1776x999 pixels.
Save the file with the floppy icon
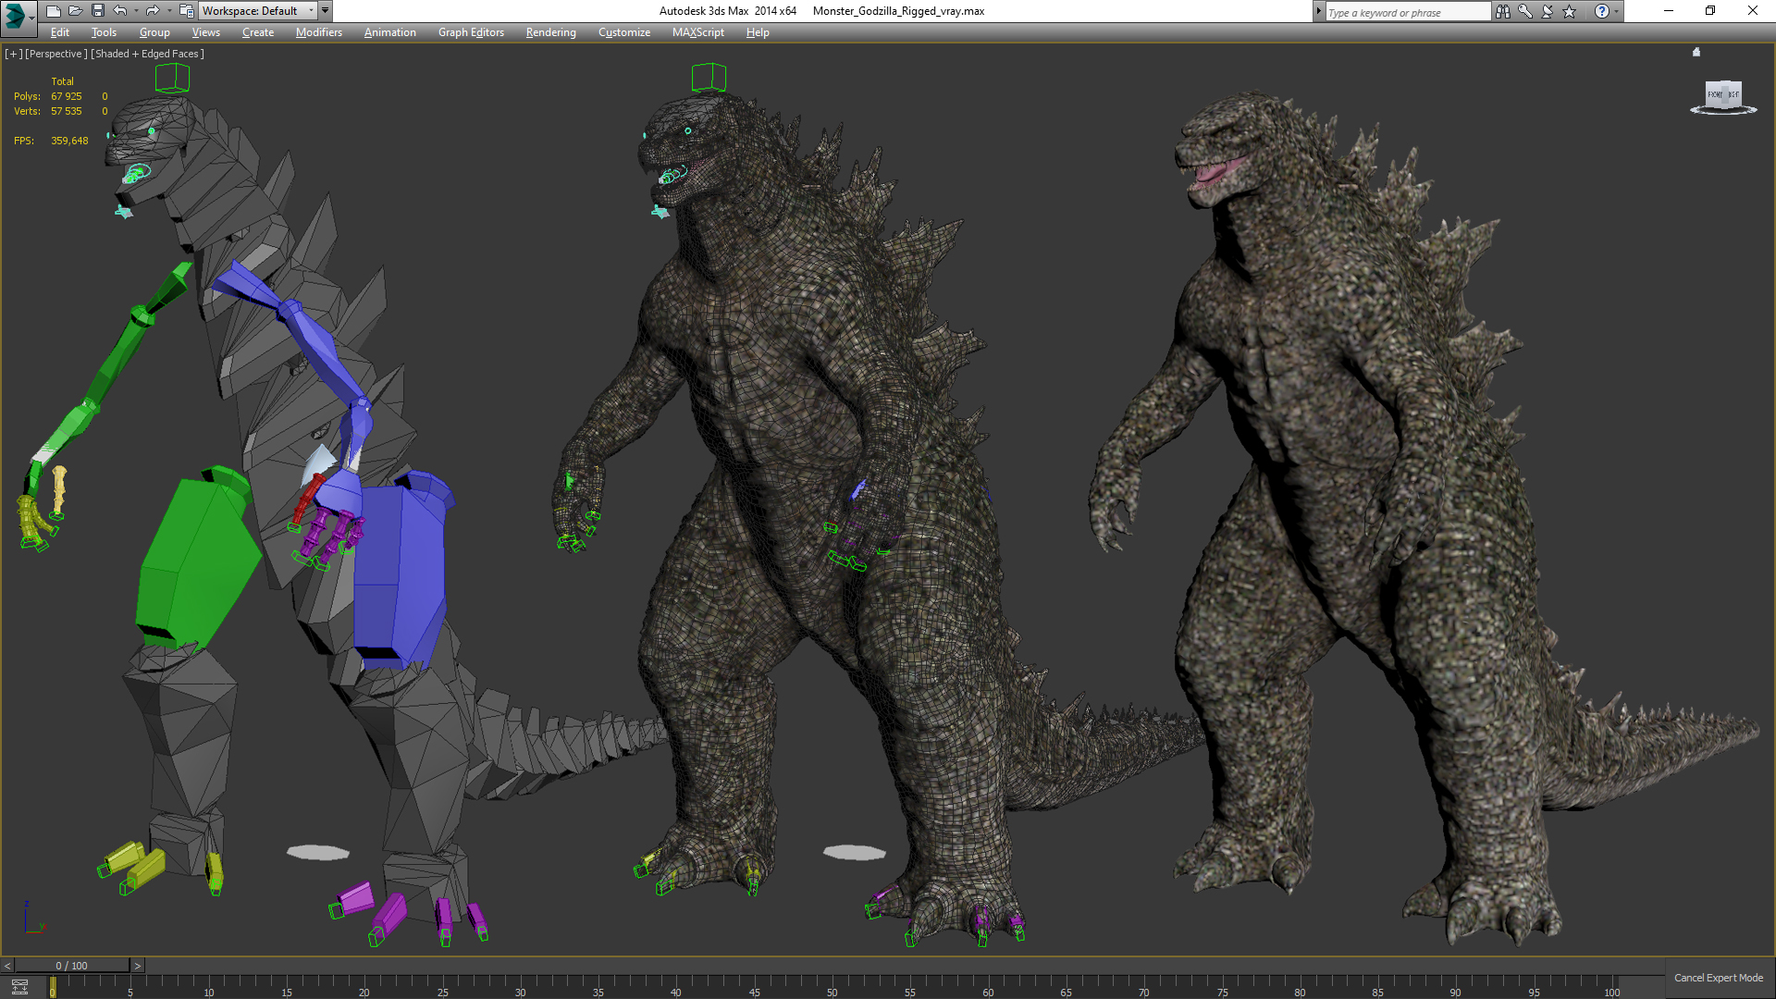click(x=97, y=11)
